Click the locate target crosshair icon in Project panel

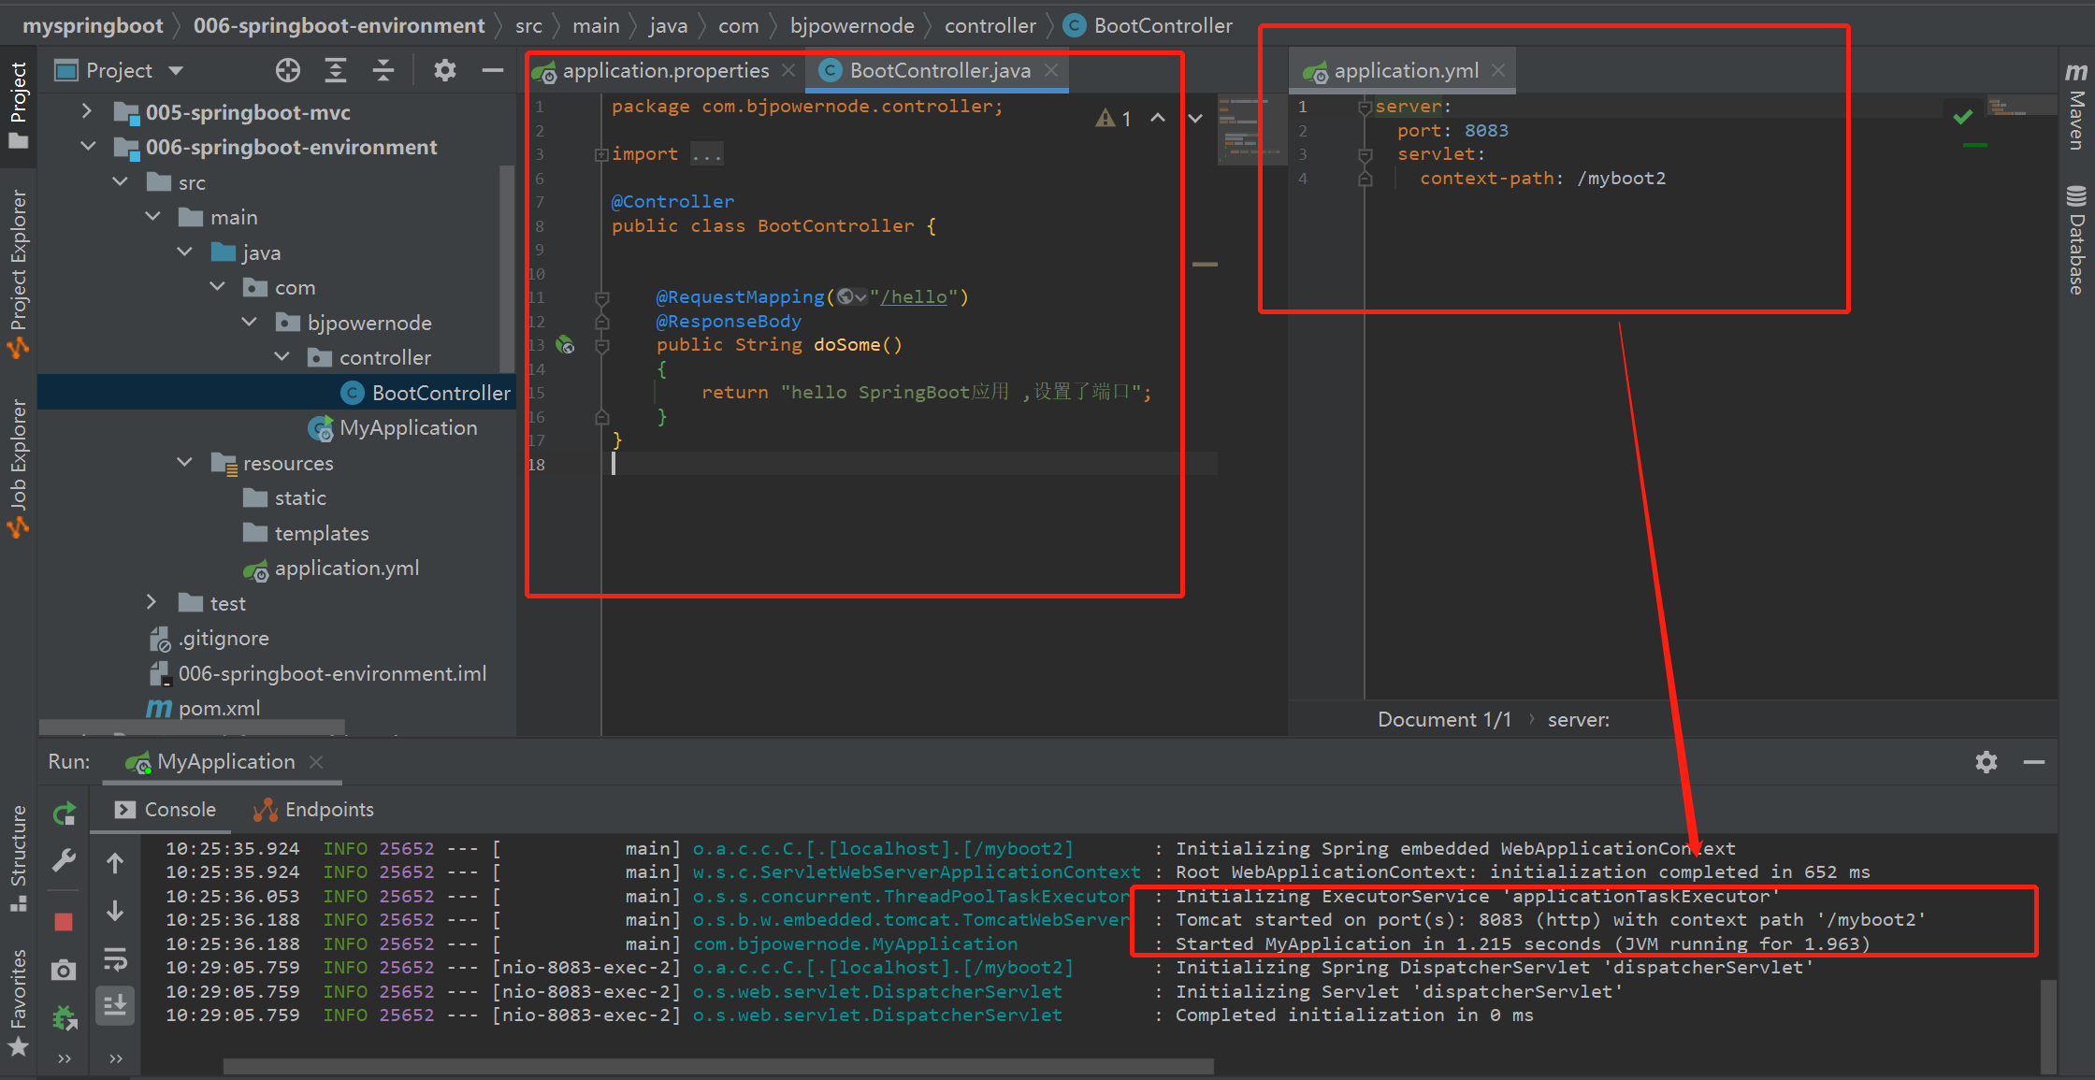[x=288, y=70]
